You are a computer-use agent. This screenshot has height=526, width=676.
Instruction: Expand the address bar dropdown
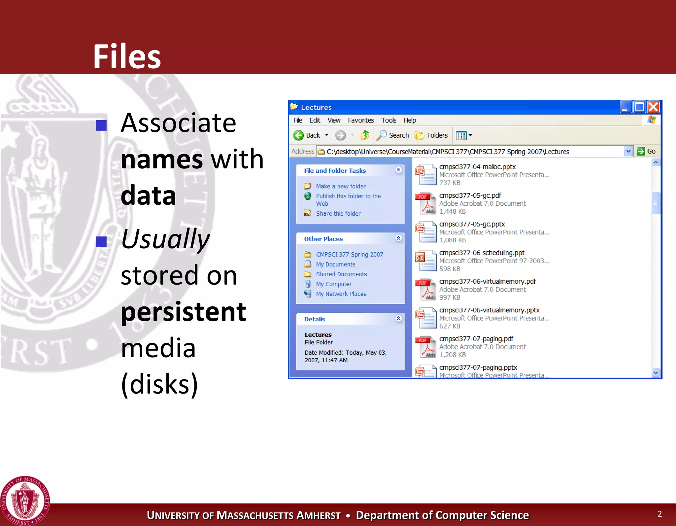(628, 151)
